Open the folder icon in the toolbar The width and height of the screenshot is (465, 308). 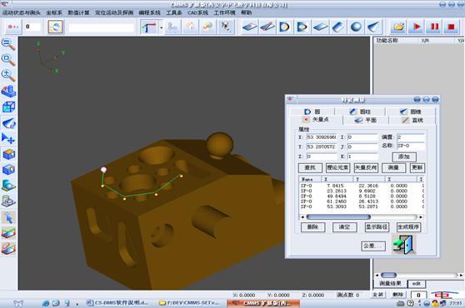pos(398,27)
